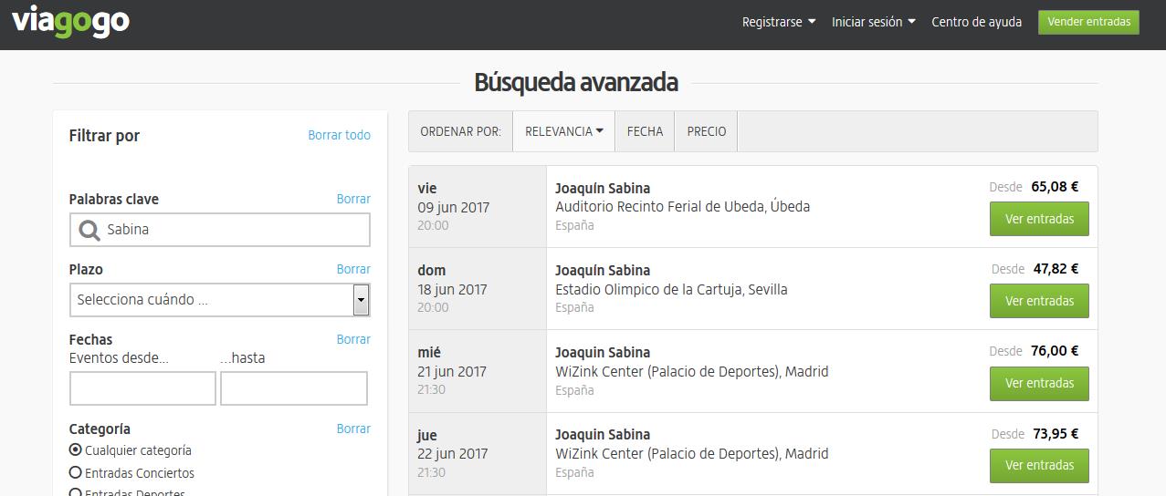Viewport: 1166px width, 496px height.
Task: Sort results by Precio
Action: tap(707, 131)
